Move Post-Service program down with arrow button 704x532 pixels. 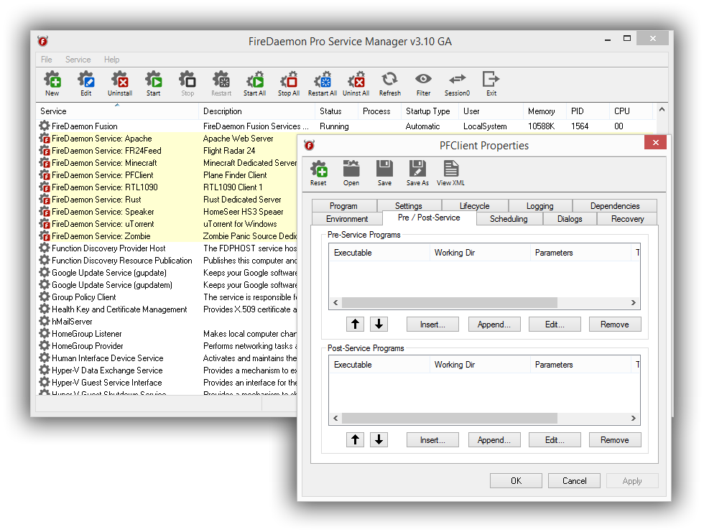pos(379,440)
